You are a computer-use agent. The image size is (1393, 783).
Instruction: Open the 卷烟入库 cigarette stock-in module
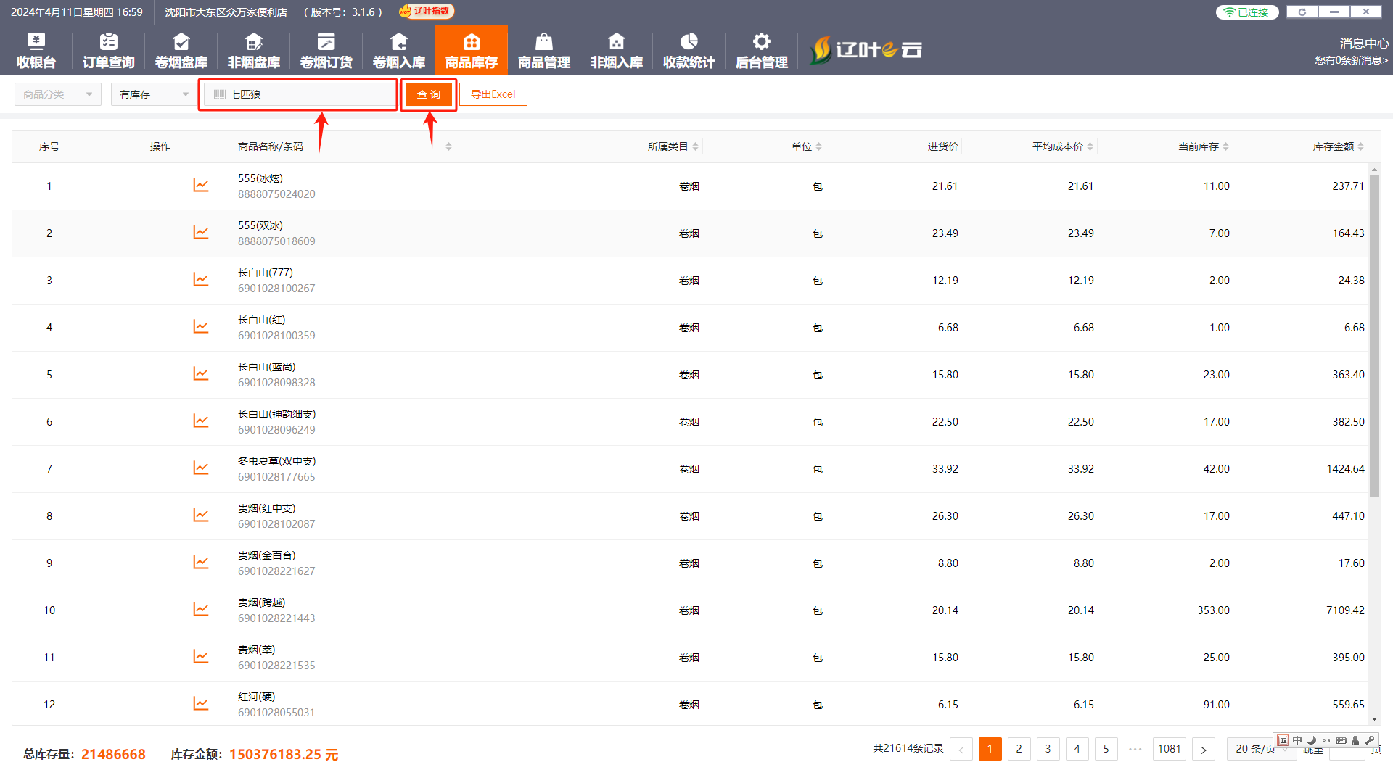tap(399, 51)
